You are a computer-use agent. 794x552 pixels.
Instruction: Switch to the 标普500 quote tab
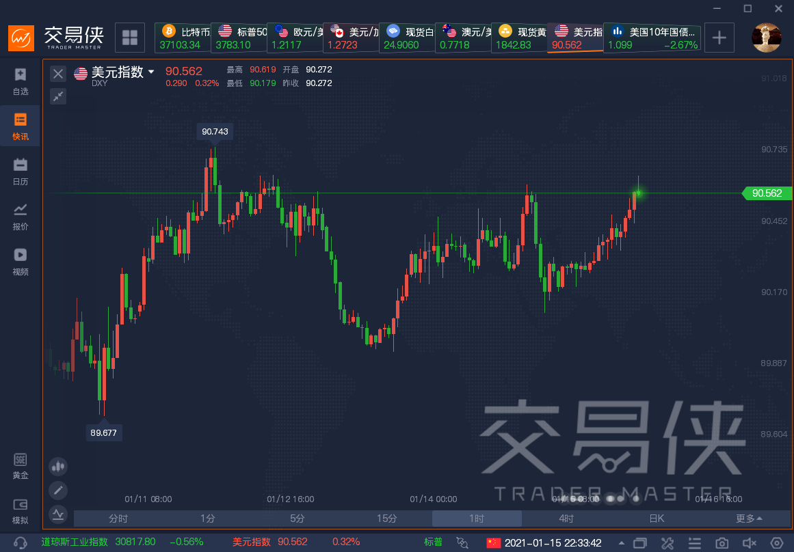(239, 38)
